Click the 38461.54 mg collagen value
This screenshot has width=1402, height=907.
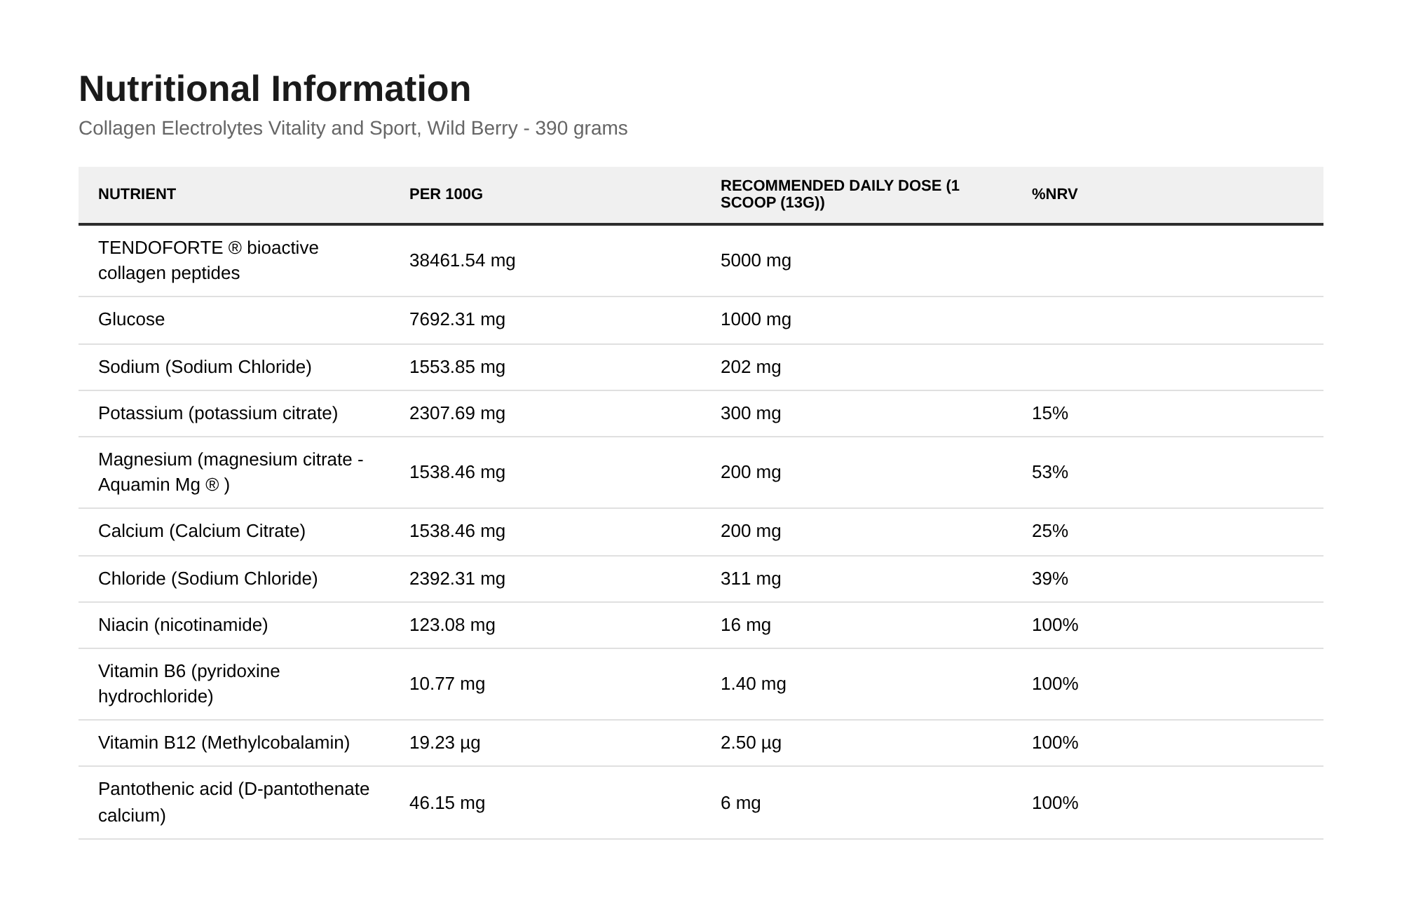[x=462, y=261]
